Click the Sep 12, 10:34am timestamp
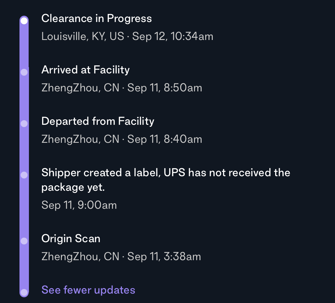 [x=173, y=36]
